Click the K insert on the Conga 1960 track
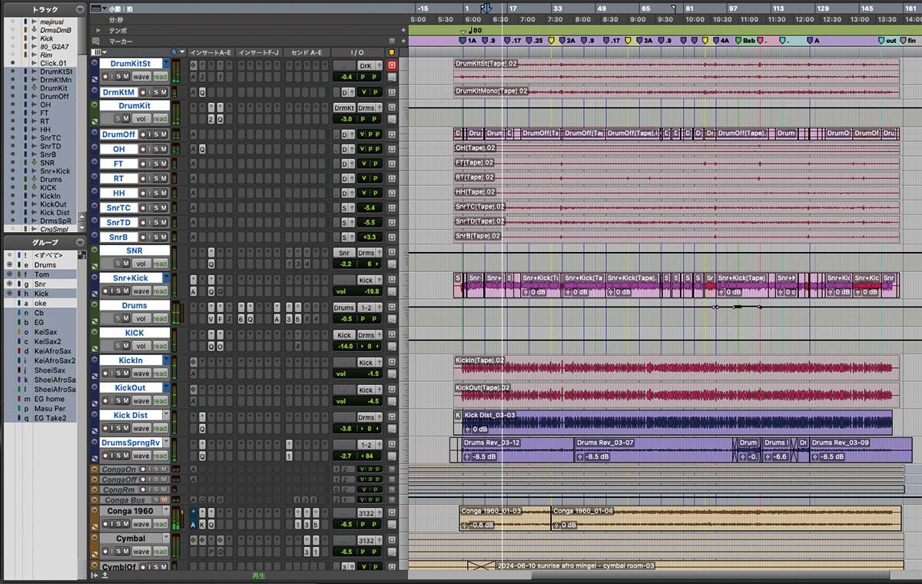This screenshot has height=584, width=922. pos(202,525)
